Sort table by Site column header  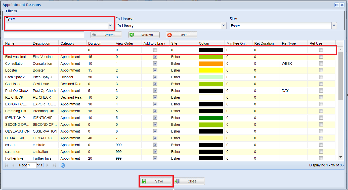coord(183,43)
